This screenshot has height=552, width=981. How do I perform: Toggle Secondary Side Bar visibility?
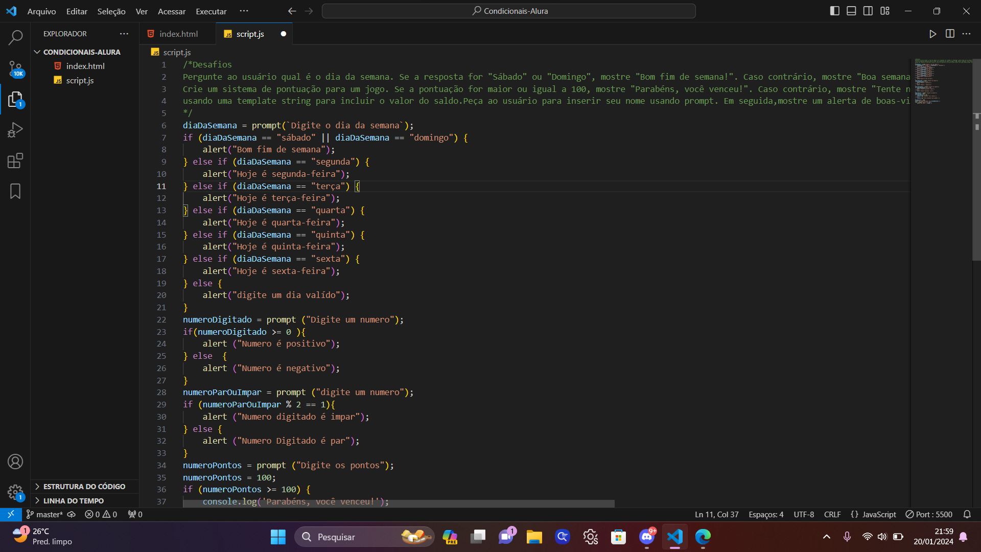(x=868, y=11)
